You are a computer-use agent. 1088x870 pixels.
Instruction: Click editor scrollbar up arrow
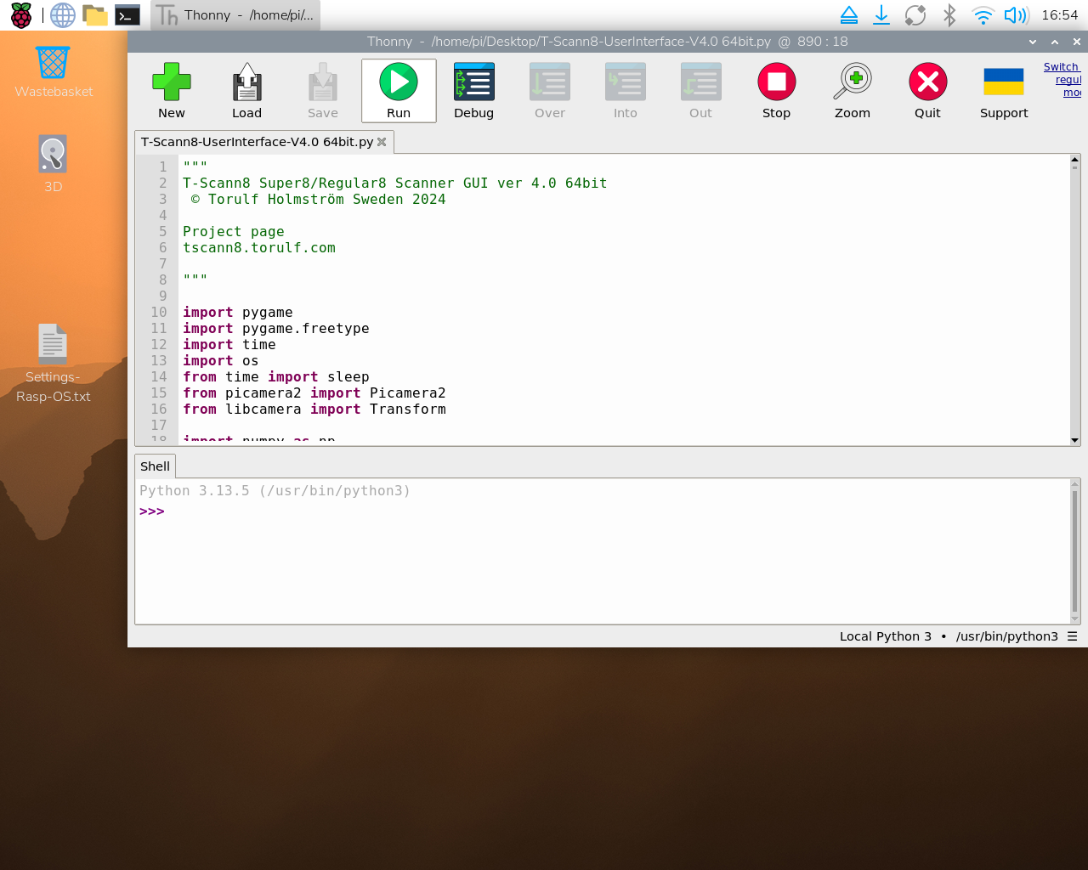tap(1075, 160)
